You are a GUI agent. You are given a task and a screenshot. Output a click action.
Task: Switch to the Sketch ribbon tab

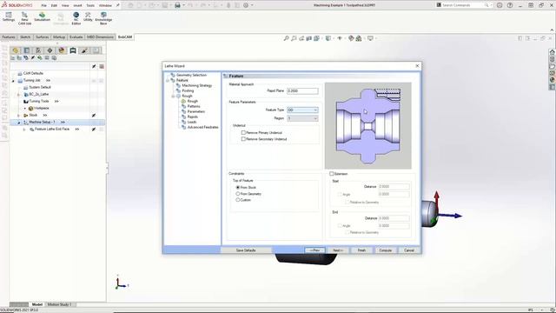click(25, 37)
